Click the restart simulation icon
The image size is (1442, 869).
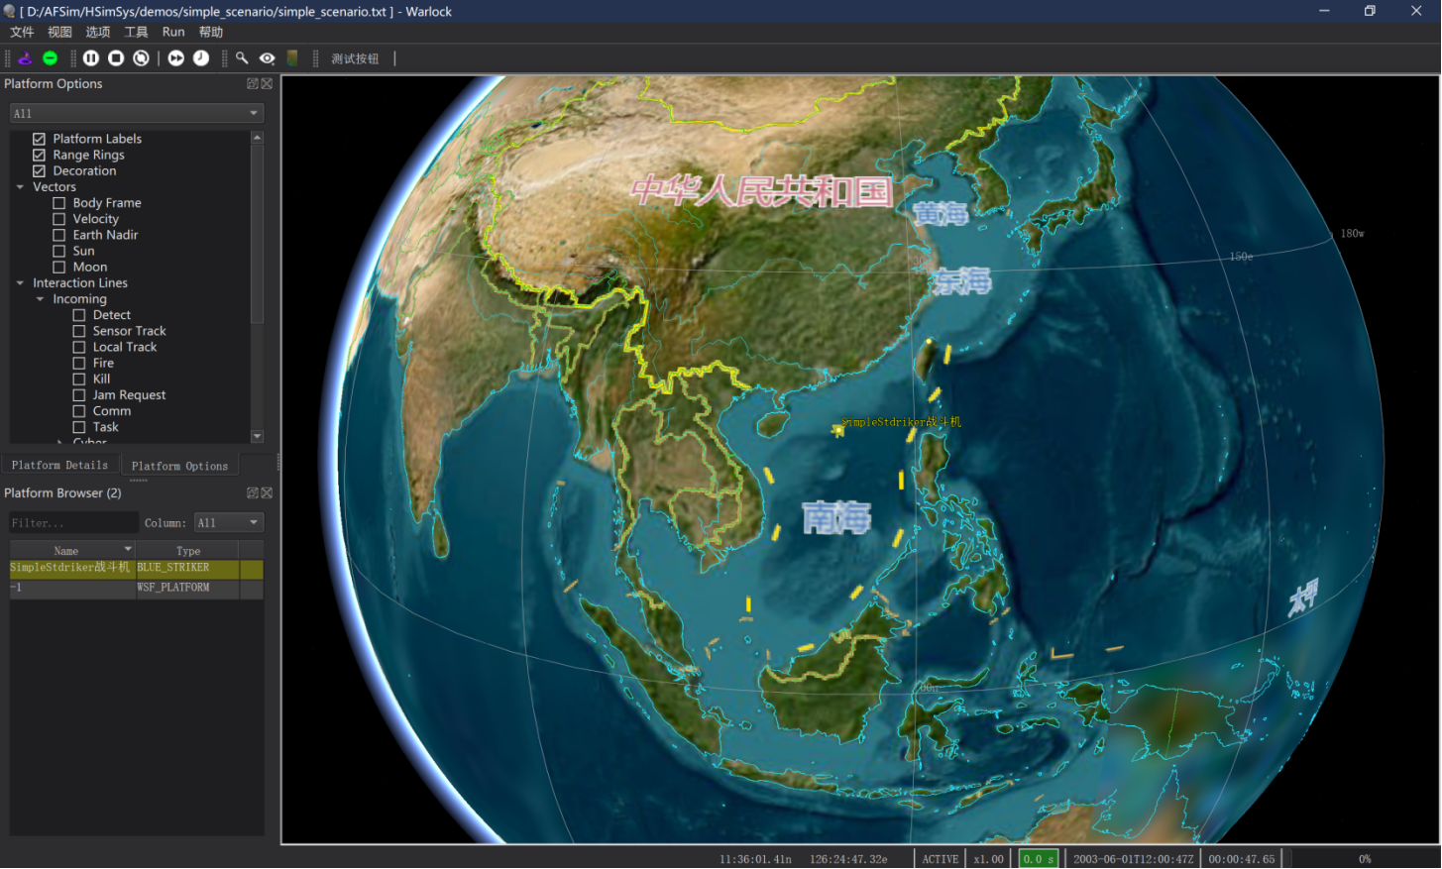(x=142, y=58)
